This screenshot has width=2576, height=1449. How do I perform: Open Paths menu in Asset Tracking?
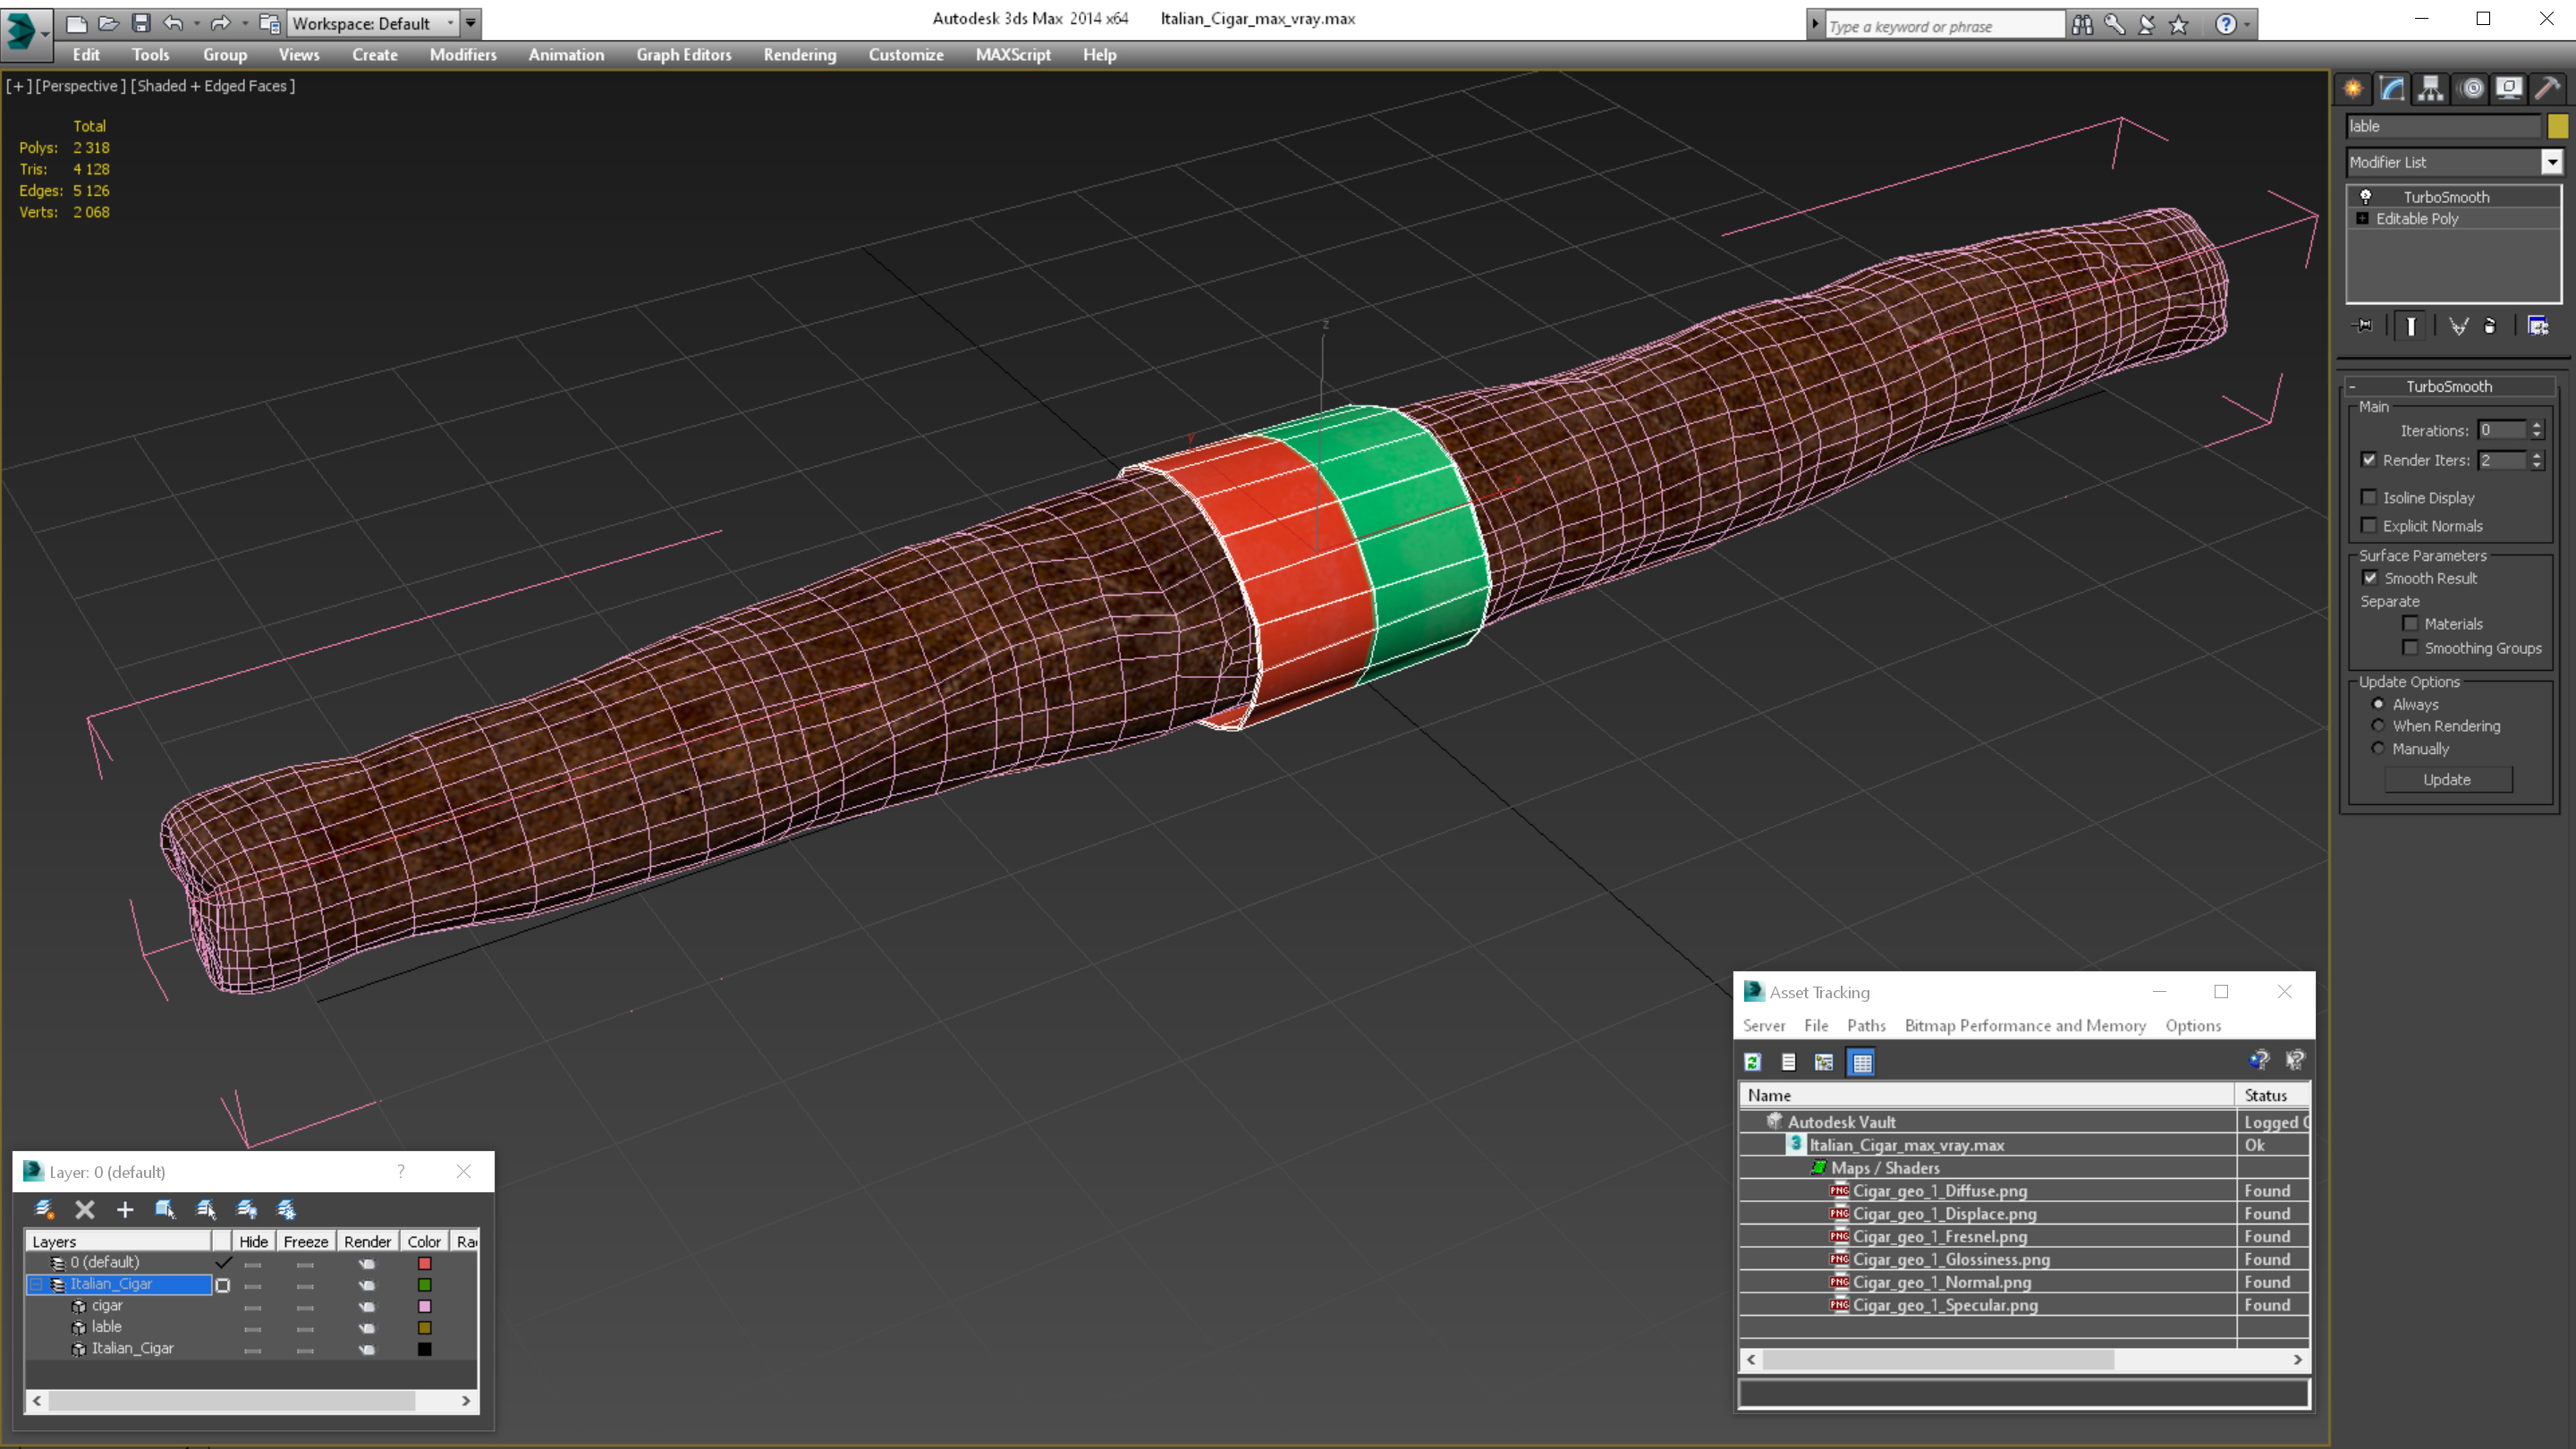tap(1865, 1025)
